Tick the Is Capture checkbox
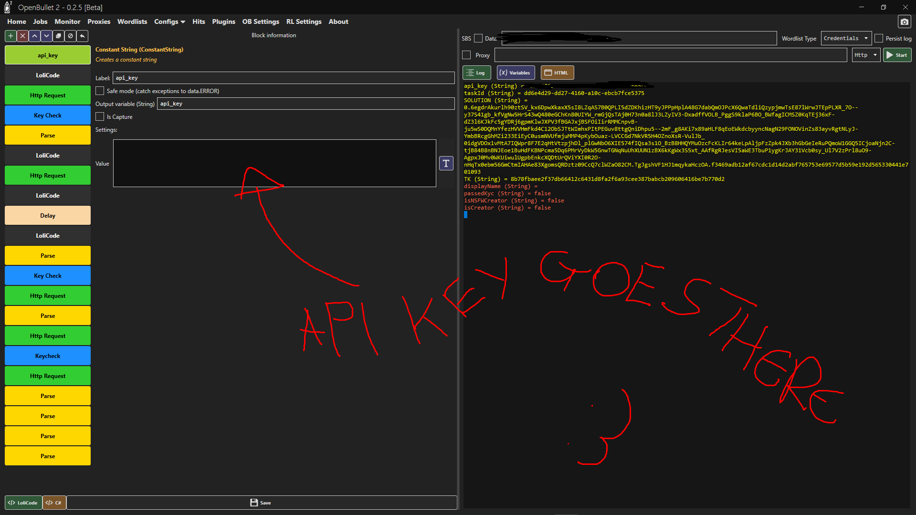This screenshot has width=916, height=515. point(100,116)
